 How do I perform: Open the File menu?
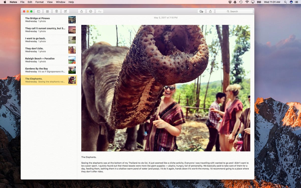click(x=22, y=2)
